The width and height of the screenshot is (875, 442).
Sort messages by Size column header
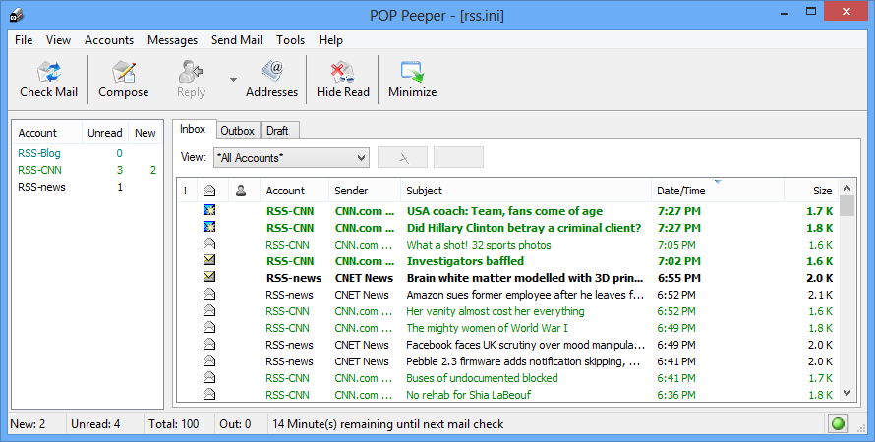811,191
